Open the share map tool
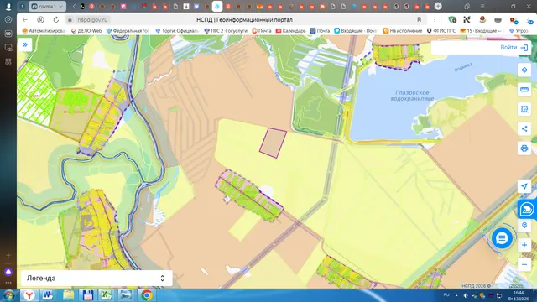The height and width of the screenshot is (302, 537). [524, 128]
